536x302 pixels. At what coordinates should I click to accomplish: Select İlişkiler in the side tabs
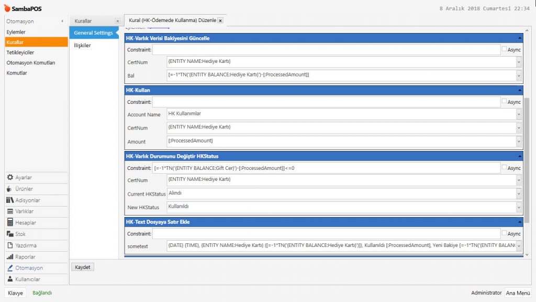click(83, 46)
